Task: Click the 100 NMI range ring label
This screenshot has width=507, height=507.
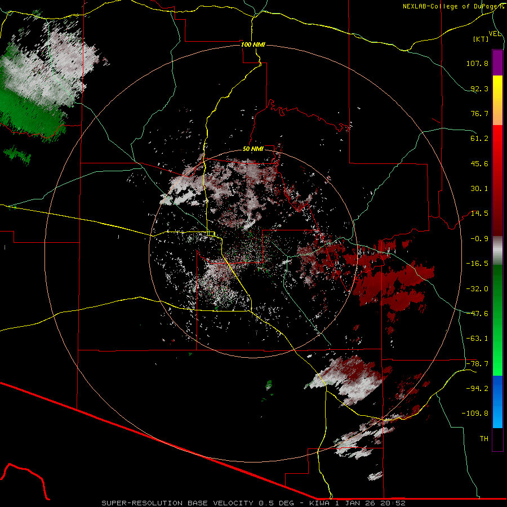Action: [x=253, y=45]
